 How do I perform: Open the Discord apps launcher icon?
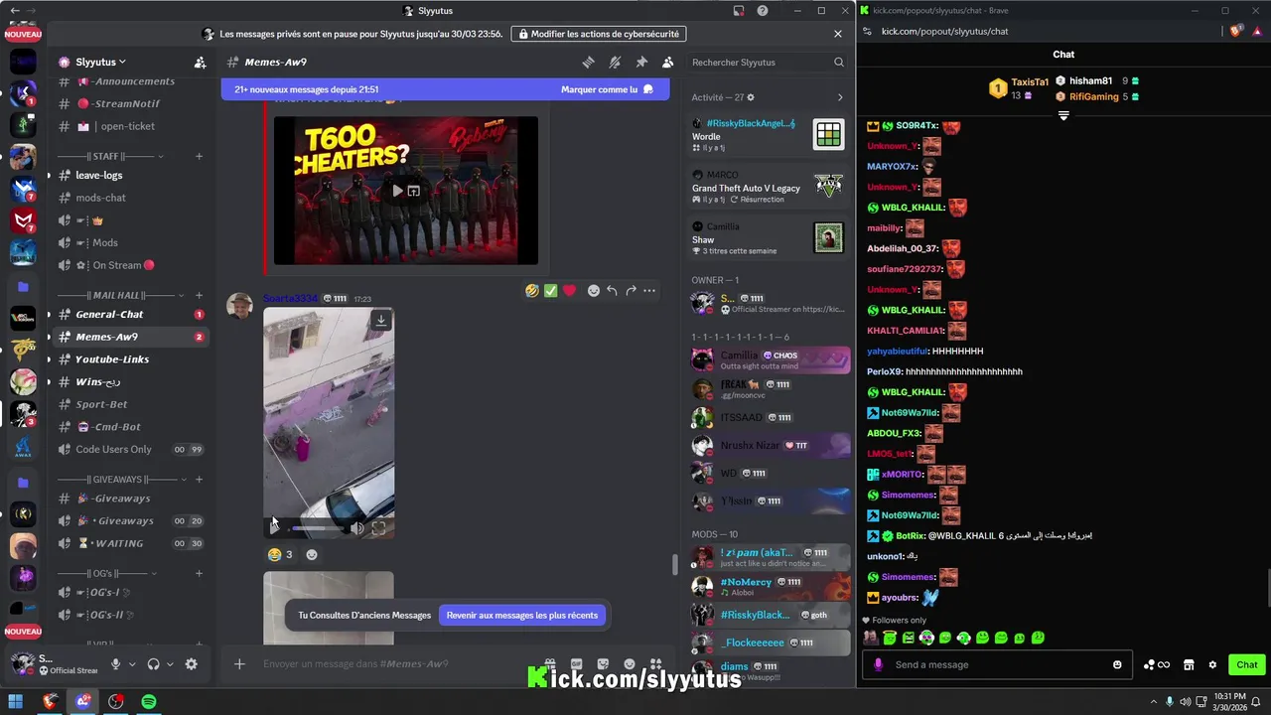(655, 663)
